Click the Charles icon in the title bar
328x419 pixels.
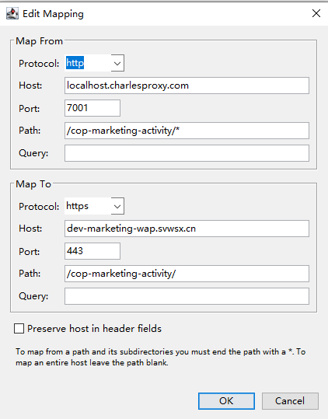[12, 13]
